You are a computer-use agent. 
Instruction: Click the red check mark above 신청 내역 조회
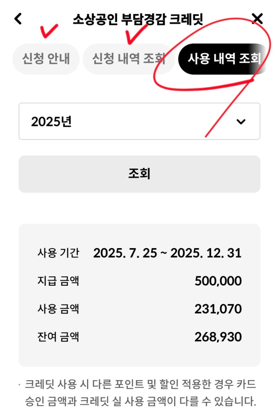coord(137,34)
